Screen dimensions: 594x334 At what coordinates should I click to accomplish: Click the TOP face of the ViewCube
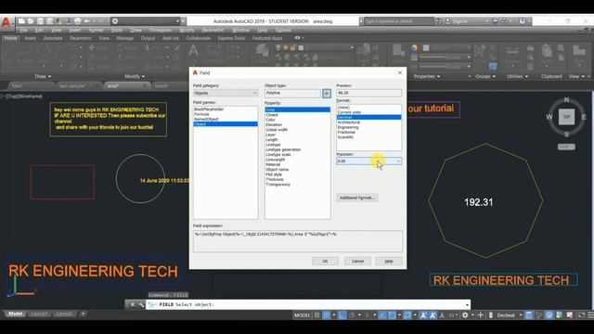point(566,117)
